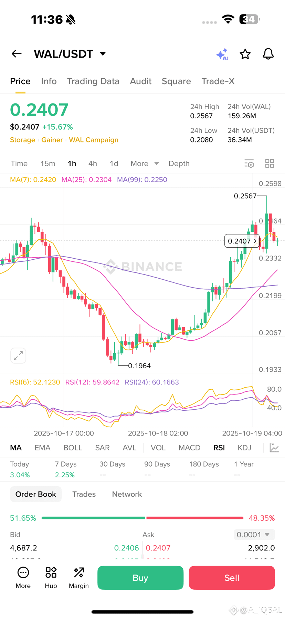Open Margin trading shortcut

79,578
